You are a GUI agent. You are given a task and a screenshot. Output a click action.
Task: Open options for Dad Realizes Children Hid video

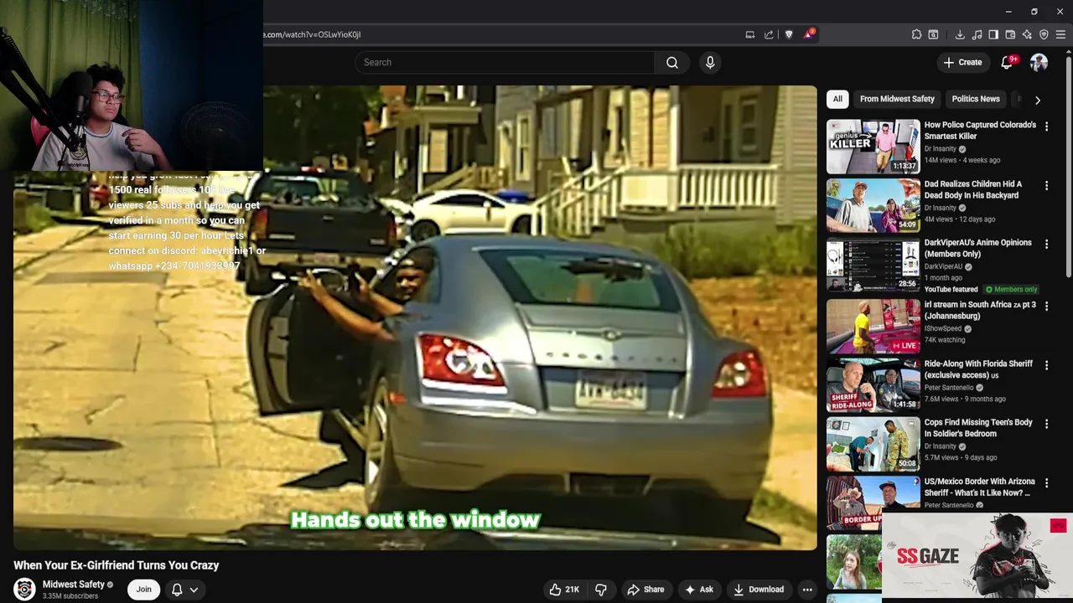[1046, 185]
